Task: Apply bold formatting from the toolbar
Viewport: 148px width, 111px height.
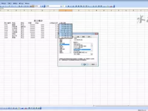Action: point(69,6)
